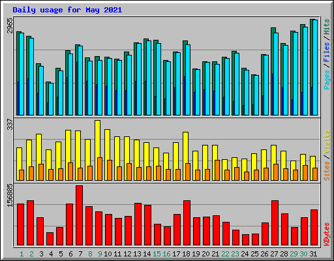Click the 'Visits' legend label
This screenshot has height=261, width=334.
click(326, 142)
